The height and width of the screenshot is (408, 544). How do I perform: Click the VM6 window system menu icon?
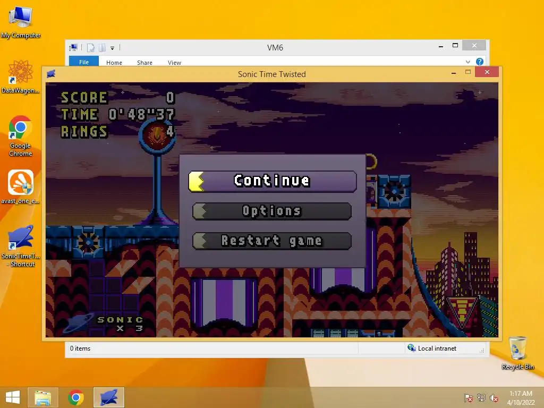pyautogui.click(x=73, y=47)
